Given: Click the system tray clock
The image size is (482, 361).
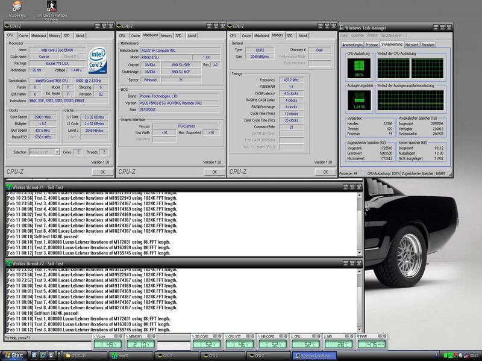Looking at the screenshot, I should pyautogui.click(x=474, y=356).
